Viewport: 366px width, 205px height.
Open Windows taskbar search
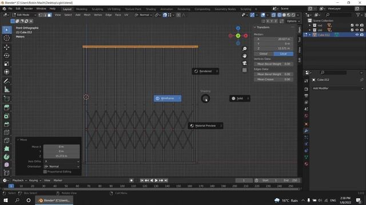17,200
